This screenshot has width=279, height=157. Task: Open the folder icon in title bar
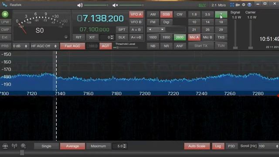(x=238, y=5)
